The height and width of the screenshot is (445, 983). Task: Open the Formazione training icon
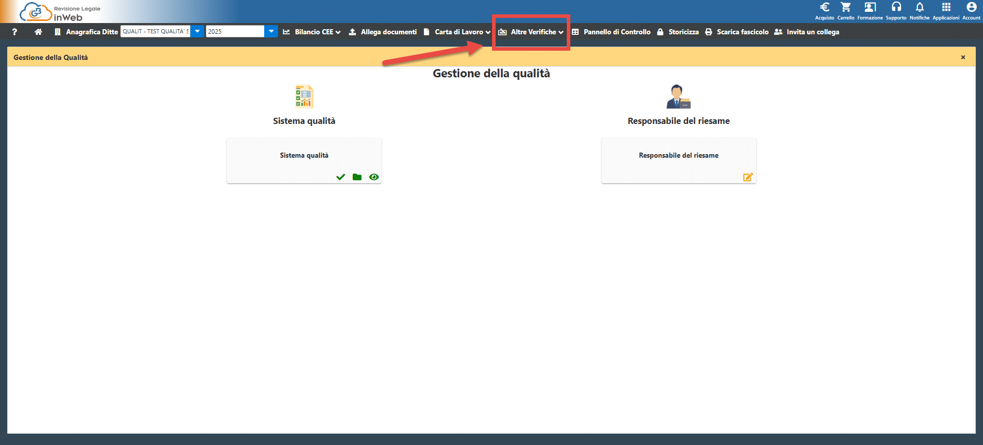[x=870, y=11]
